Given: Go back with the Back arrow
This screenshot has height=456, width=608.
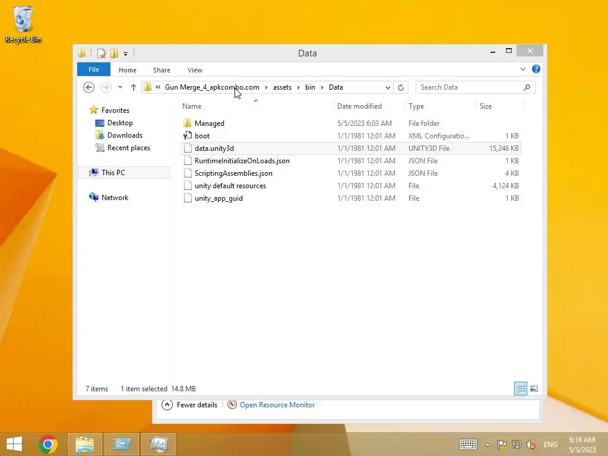Looking at the screenshot, I should [89, 87].
